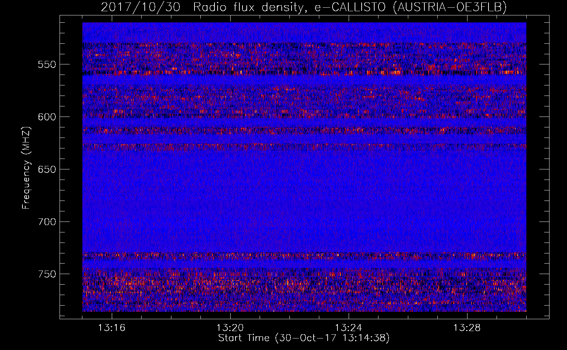567x350 pixels.
Task: Click the Frequency (MHZ) axis label
Action: click(26, 168)
